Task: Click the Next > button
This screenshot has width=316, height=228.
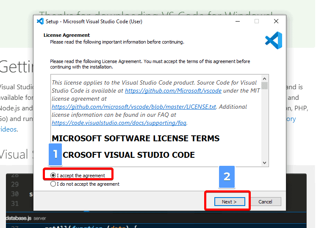Action: (x=230, y=202)
